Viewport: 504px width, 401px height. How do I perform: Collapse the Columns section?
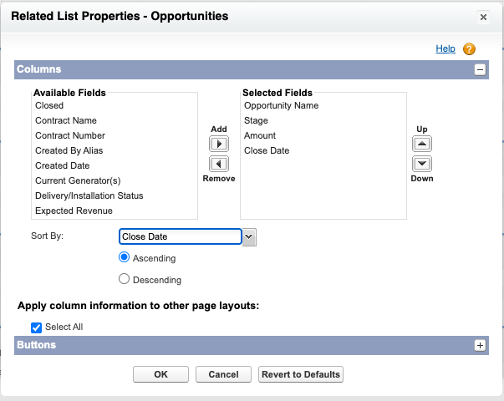point(480,70)
